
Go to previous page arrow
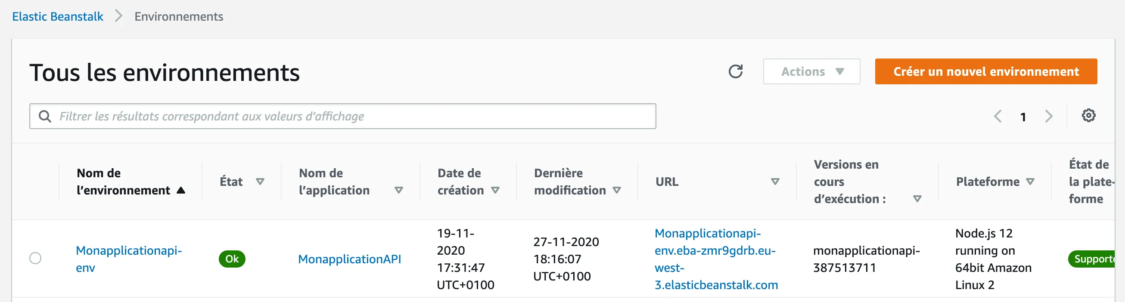(998, 117)
